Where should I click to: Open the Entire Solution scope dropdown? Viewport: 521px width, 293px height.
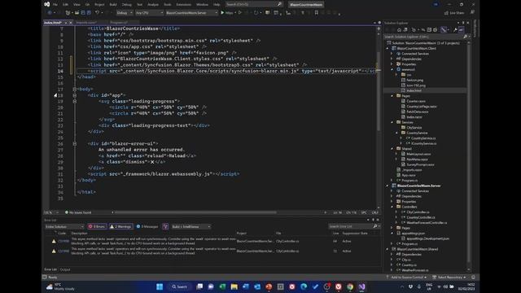[64, 226]
